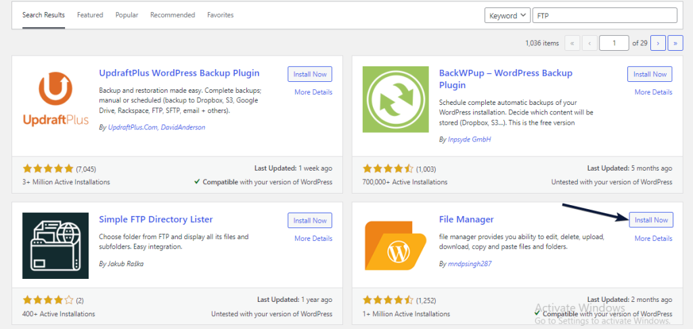Install the UpdraftPlus WordPress Backup Plugin
The image size is (693, 329).
click(x=311, y=74)
